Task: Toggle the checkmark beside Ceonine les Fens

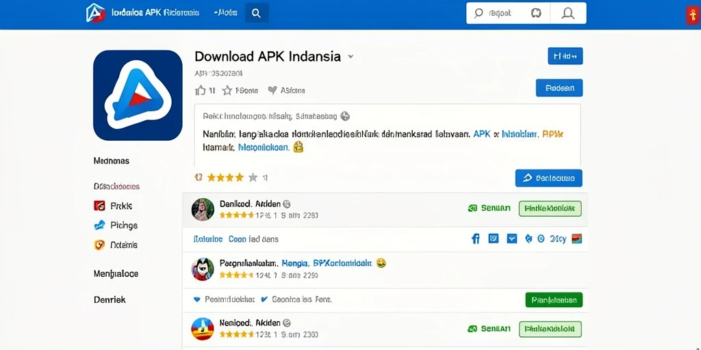Action: click(x=264, y=299)
